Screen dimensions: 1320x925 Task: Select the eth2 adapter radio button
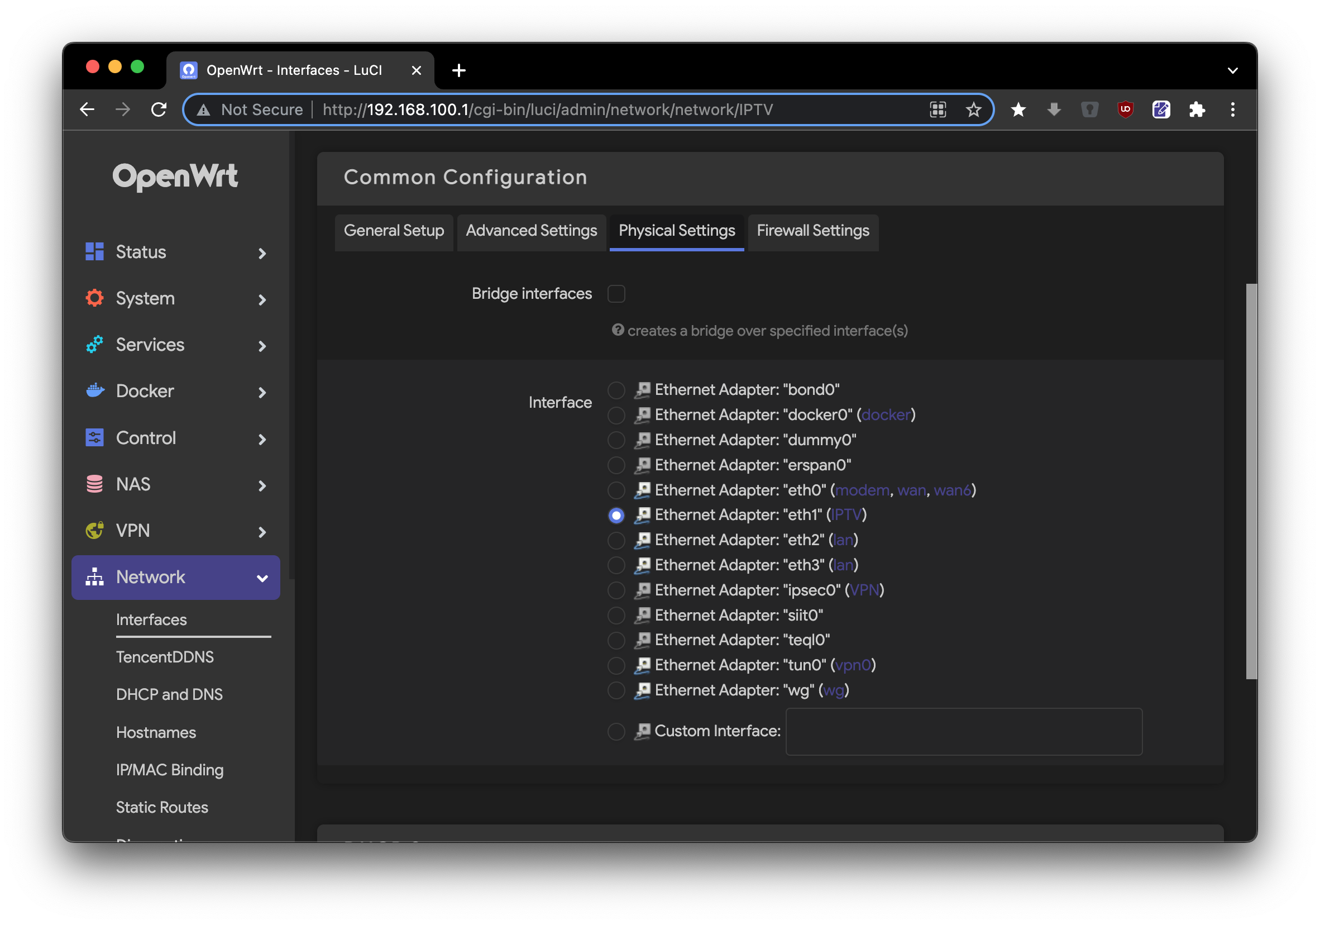point(616,540)
